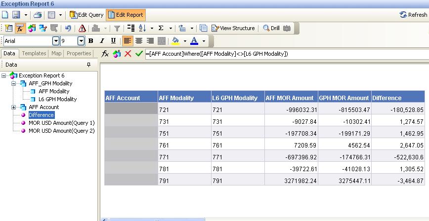The height and width of the screenshot is (221, 429).
Task: Select the Difference variable in the tree
Action: [x=42, y=115]
